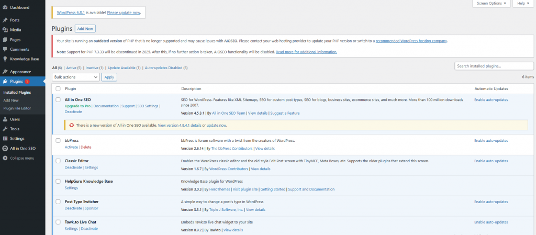The height and width of the screenshot is (235, 536).
Task: Click Suggest a Feature link
Action: (x=285, y=113)
